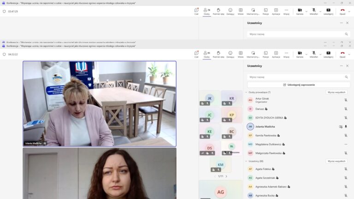354x199 pixels.
Task: Click the microphone icon on Jolanta Maślicha's row
Action: coord(346,127)
